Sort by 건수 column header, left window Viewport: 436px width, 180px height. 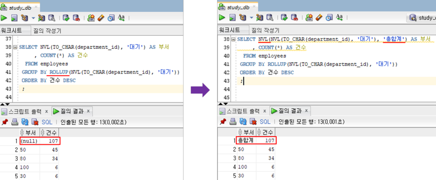pyautogui.click(x=49, y=133)
